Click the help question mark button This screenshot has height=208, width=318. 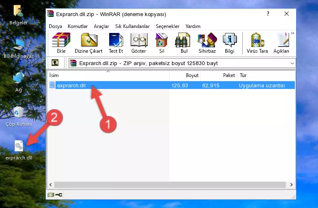tap(268, 14)
